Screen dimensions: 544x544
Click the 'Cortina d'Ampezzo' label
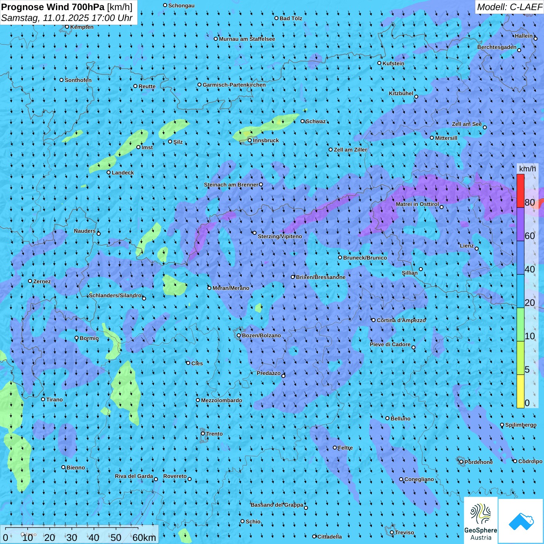point(401,320)
